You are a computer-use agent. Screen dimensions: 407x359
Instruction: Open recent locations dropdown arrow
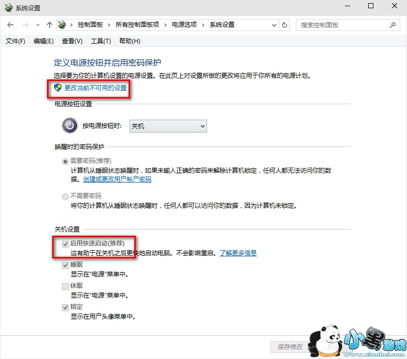38,25
